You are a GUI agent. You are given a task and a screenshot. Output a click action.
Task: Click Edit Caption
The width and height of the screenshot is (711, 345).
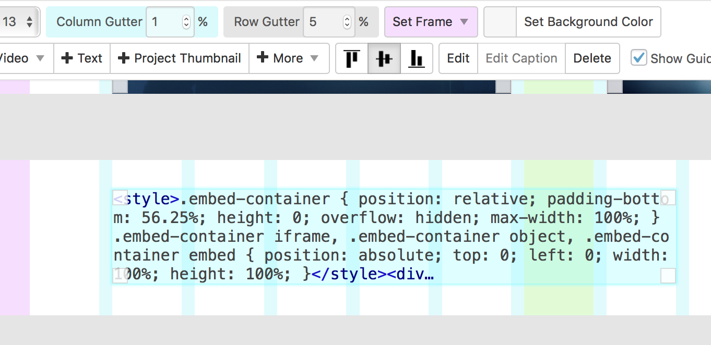coord(521,58)
